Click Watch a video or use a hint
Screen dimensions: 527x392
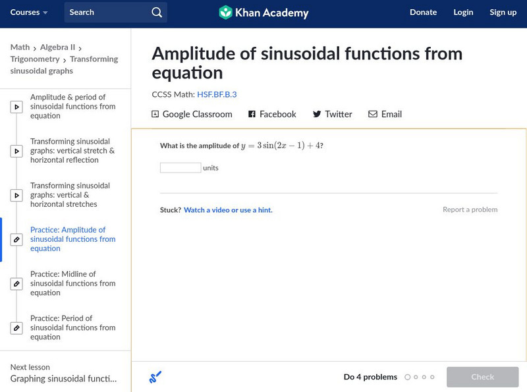(228, 210)
